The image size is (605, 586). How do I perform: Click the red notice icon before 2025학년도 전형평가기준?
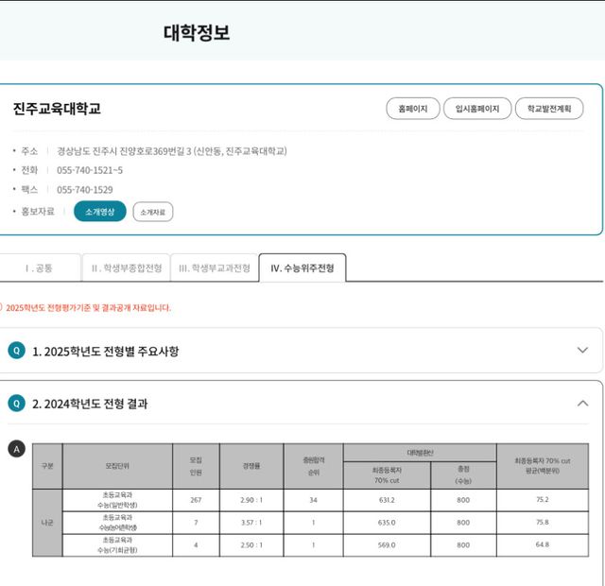pos(2,307)
